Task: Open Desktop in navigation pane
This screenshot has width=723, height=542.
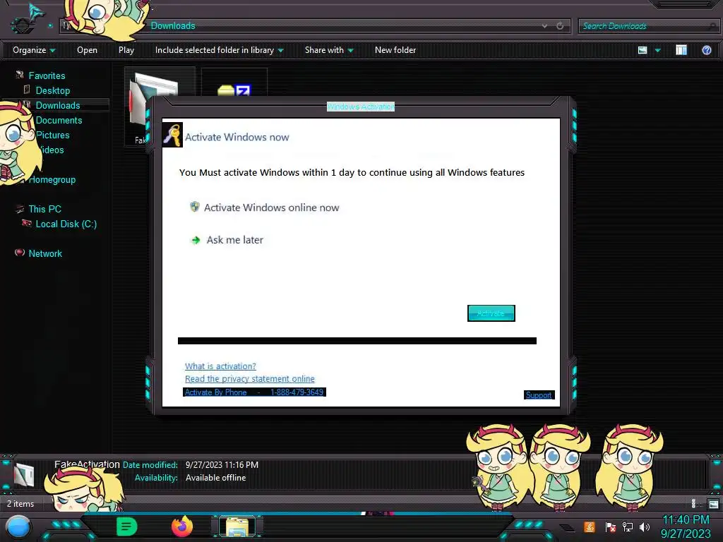Action: (52, 90)
